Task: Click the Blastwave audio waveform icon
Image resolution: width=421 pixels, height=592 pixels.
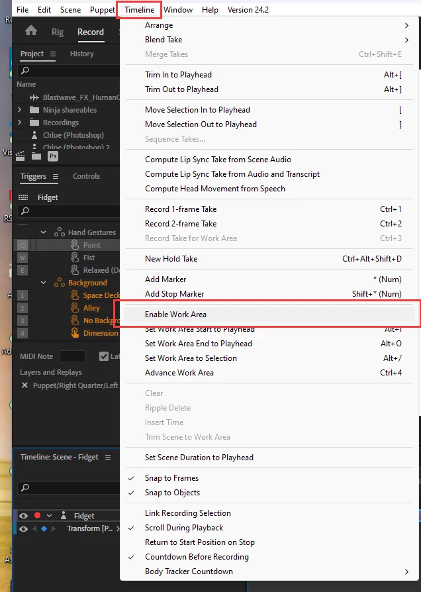Action: pyautogui.click(x=34, y=97)
